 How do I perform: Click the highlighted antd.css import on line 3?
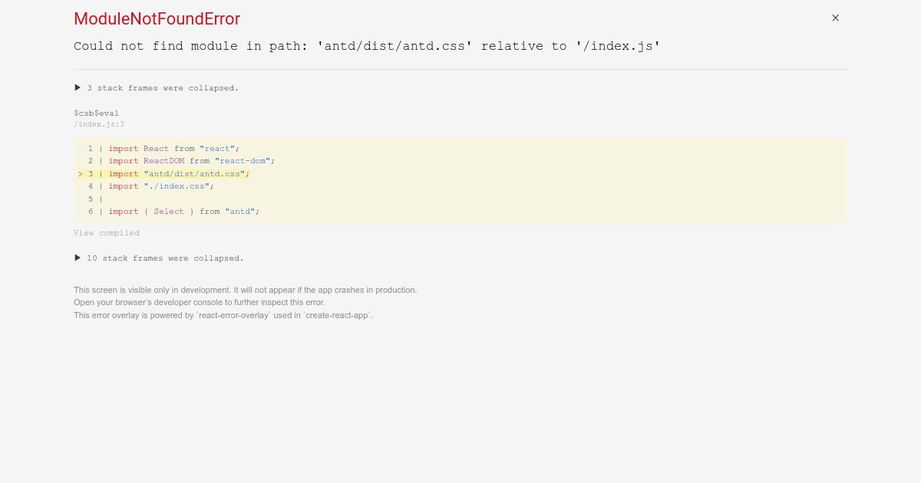pos(163,174)
